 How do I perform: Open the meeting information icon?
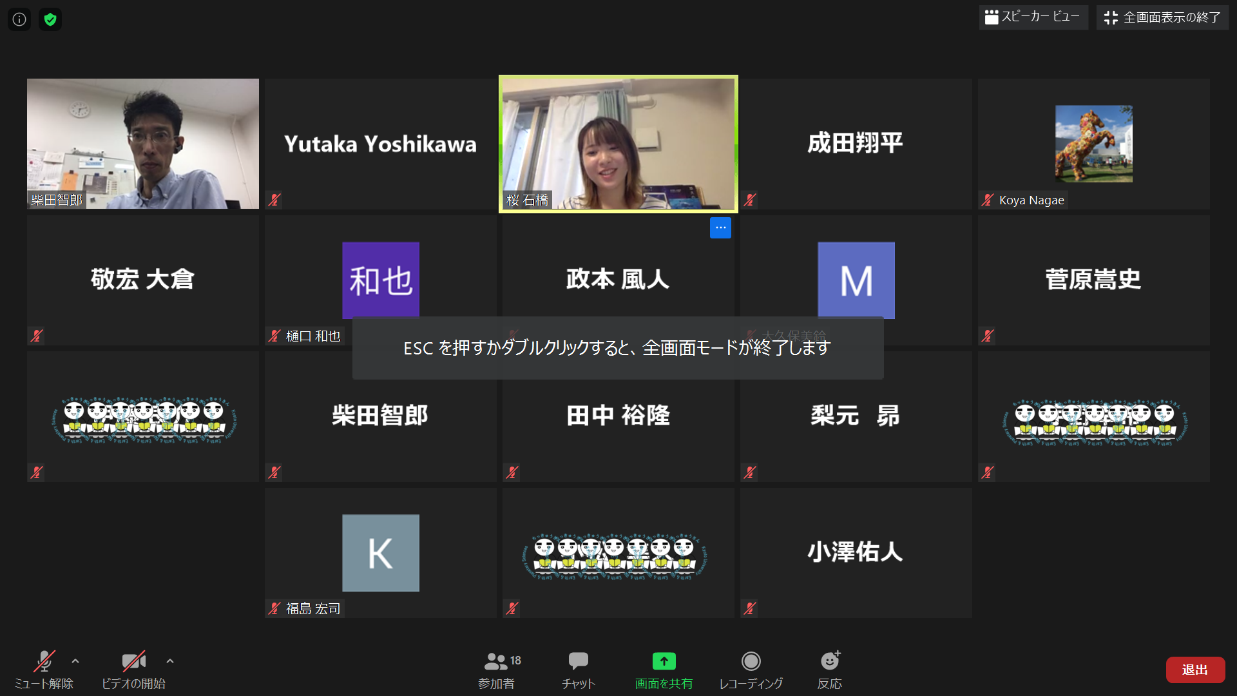(x=19, y=19)
